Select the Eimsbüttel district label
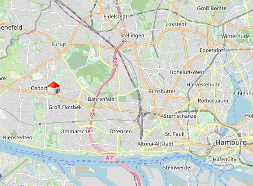The width and height of the screenshot is (253, 186). tap(162, 91)
